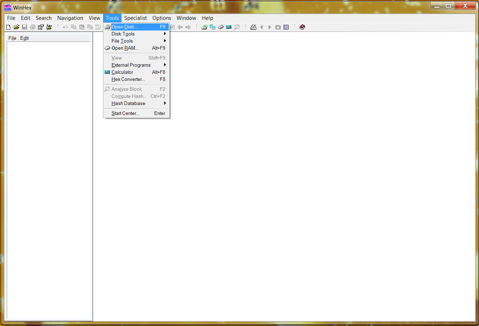Open the Window menu
479x326 pixels.
coord(186,18)
